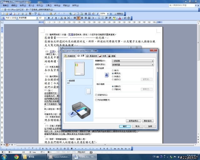Open 媒體類型 media type dropdown

pos(133,61)
